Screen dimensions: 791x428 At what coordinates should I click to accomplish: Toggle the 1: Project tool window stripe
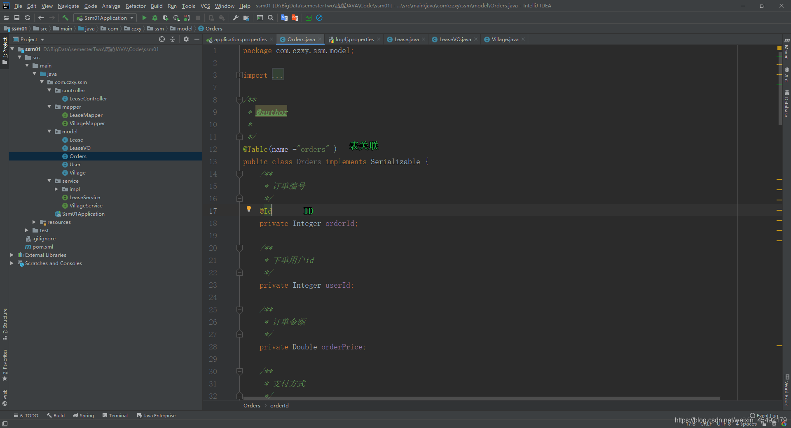[x=5, y=51]
